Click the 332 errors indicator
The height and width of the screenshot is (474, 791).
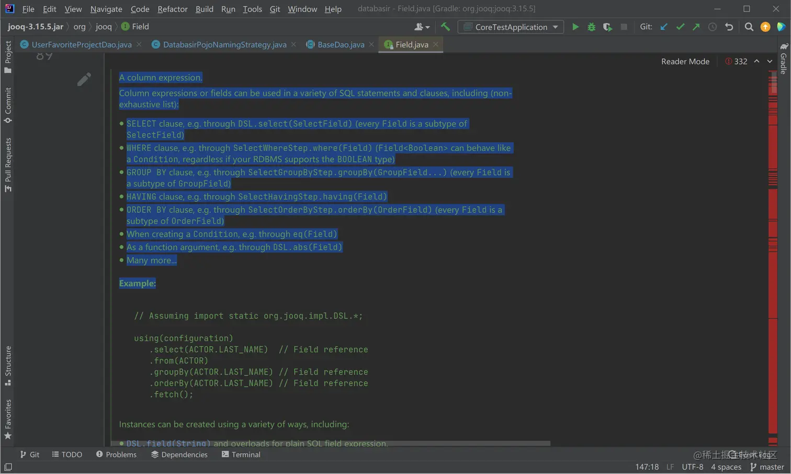(x=736, y=61)
